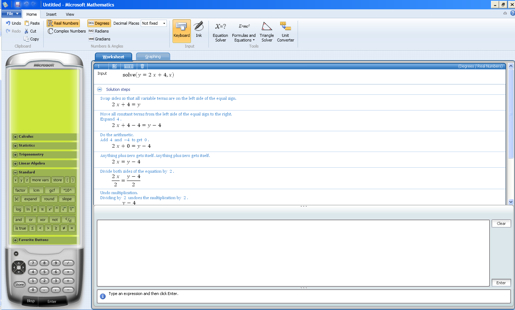Click the gcf function button
515x310 pixels.
point(52,190)
